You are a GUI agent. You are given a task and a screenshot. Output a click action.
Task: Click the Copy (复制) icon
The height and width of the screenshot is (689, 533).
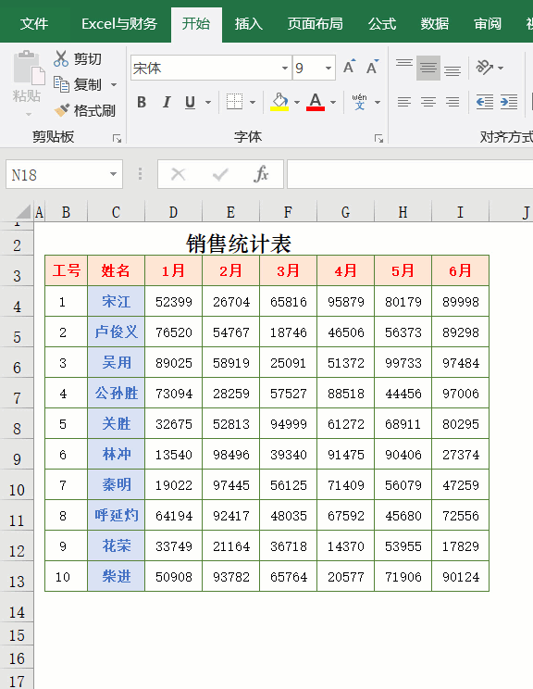click(61, 84)
